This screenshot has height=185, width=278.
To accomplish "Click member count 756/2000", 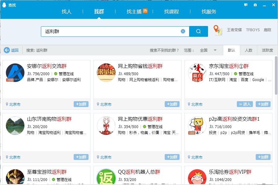I will tap(41, 74).
